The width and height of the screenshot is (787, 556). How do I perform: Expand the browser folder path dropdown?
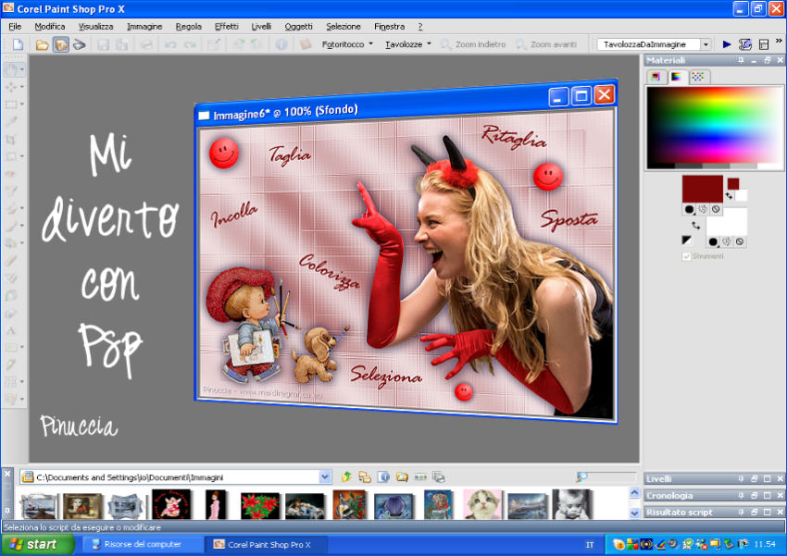pyautogui.click(x=325, y=476)
